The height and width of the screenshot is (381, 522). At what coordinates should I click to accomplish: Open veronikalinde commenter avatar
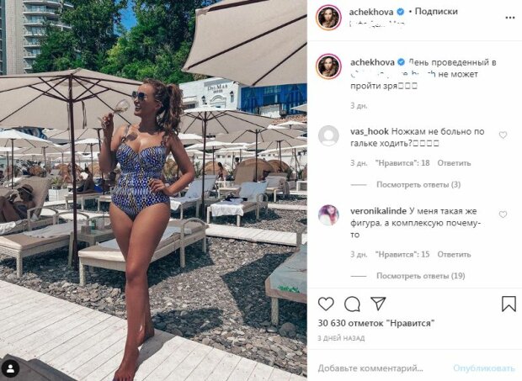328,215
